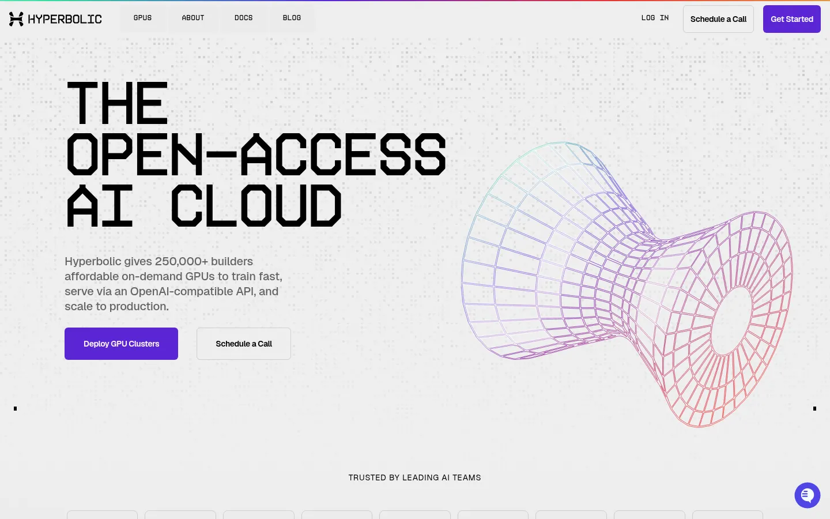Click the Hyperbolic logo icon

click(x=16, y=19)
